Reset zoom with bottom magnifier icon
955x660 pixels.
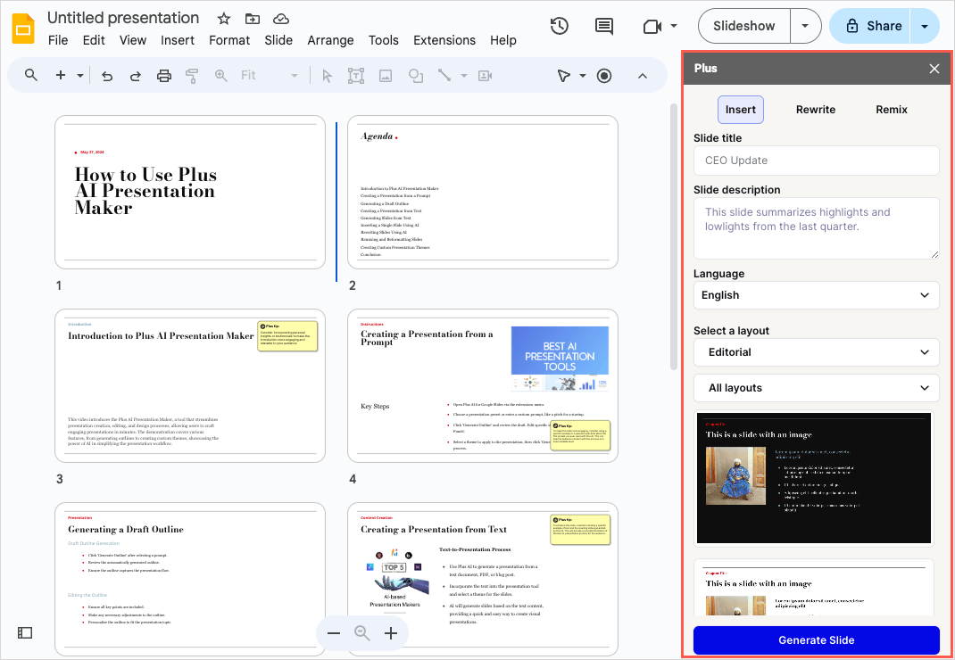coord(362,633)
